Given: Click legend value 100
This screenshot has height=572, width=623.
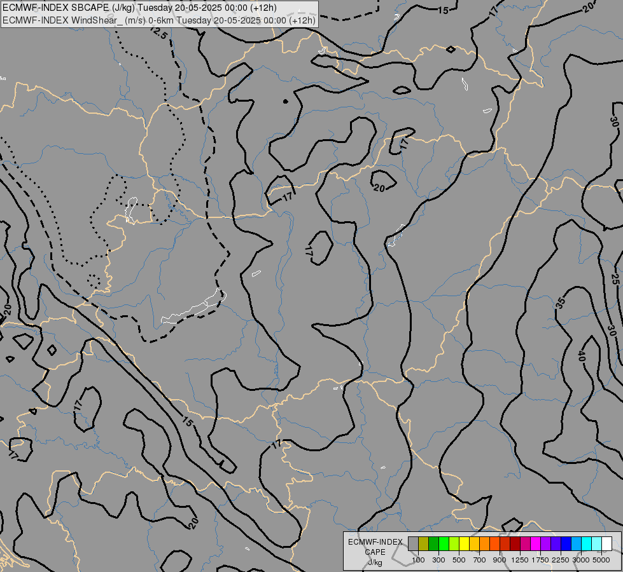Looking at the screenshot, I should 418,560.
